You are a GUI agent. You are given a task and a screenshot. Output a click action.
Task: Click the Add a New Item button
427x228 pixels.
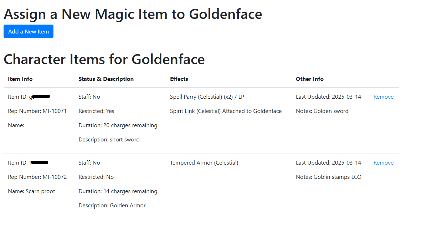point(29,31)
